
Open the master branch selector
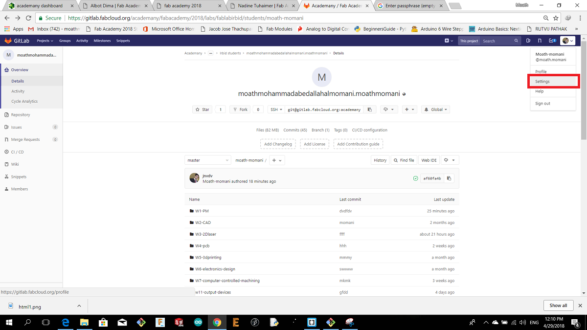tap(208, 160)
